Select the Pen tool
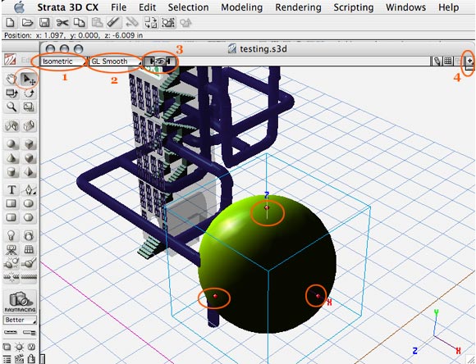Viewport: 476px width, 364px height. 29,190
